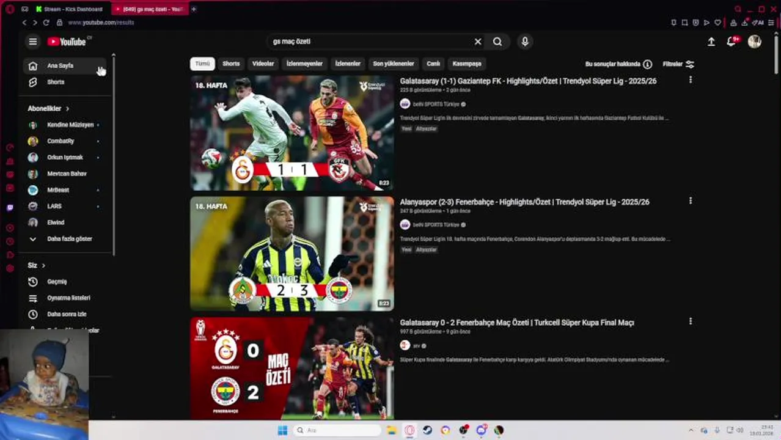Open Geçmiş watch history
This screenshot has height=440, width=781.
(64, 282)
